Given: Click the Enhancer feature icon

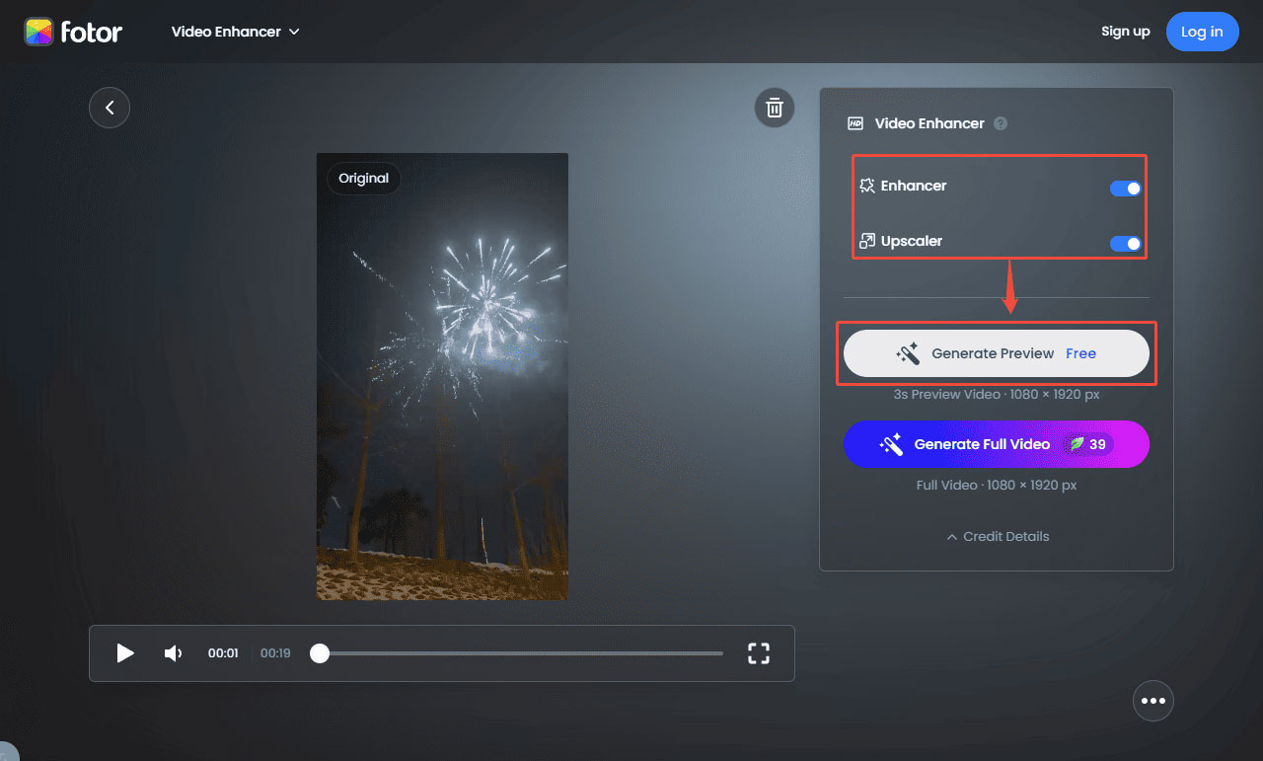Looking at the screenshot, I should pos(868,186).
